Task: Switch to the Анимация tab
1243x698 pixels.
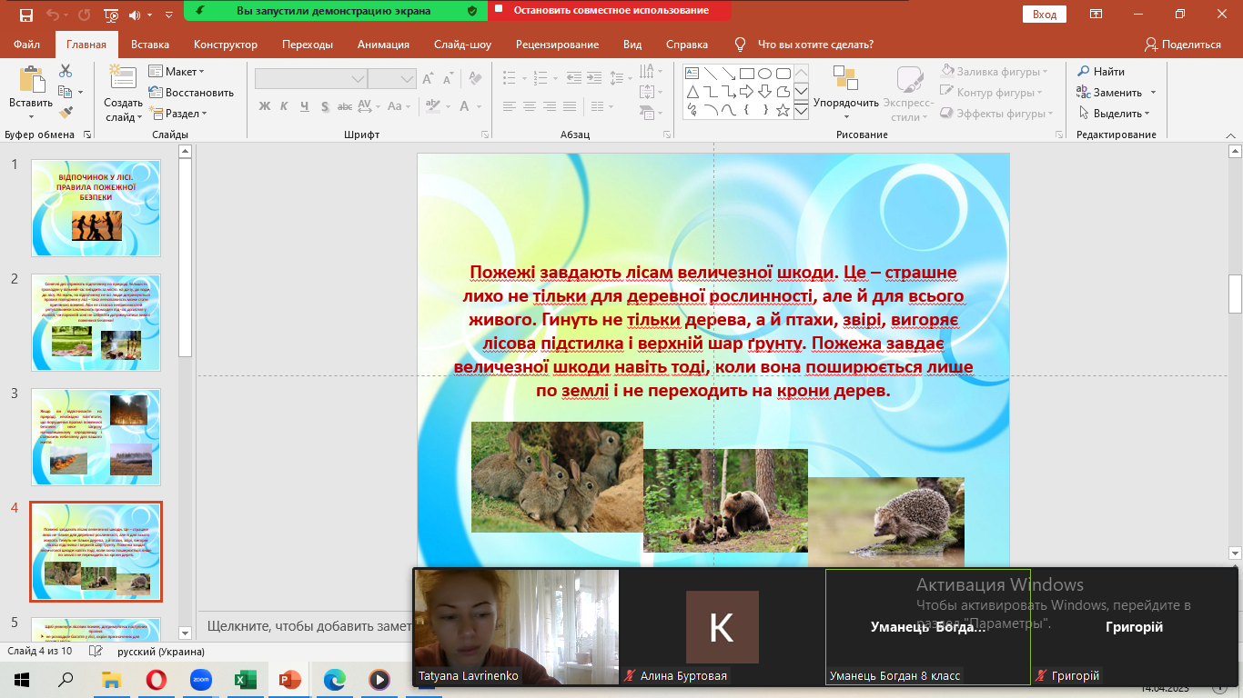Action: (383, 45)
